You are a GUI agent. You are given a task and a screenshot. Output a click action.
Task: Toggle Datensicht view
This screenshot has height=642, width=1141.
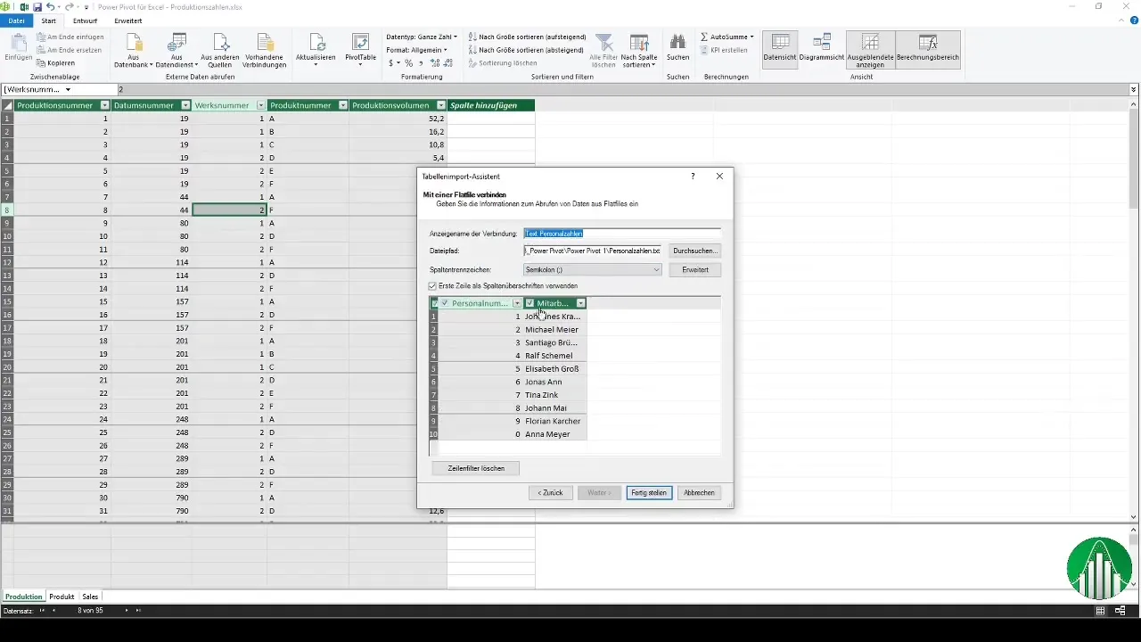(x=780, y=48)
